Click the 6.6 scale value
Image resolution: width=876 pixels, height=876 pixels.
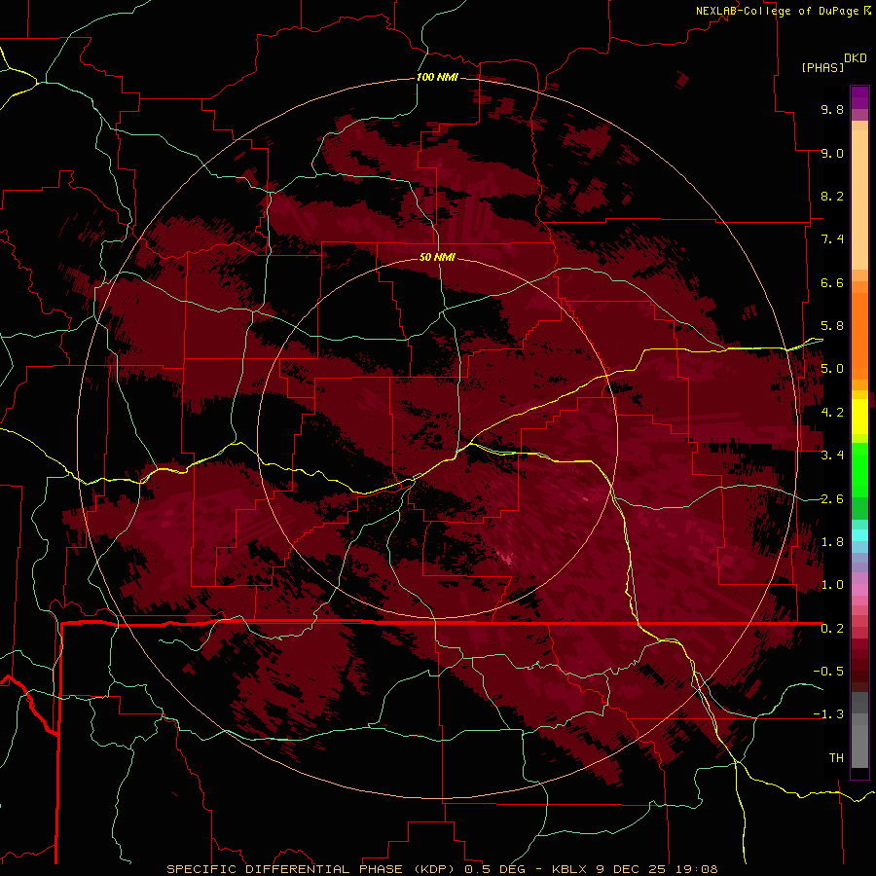coord(832,282)
